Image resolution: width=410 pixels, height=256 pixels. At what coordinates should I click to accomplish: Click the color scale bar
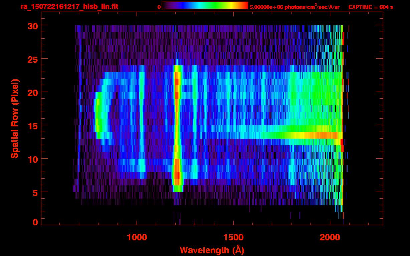tap(205, 5)
